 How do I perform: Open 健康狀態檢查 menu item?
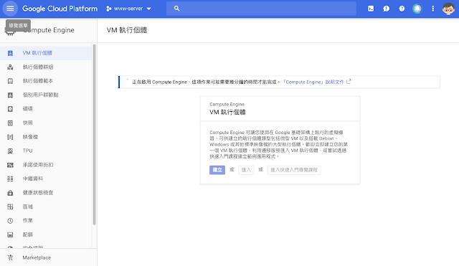[46, 193]
